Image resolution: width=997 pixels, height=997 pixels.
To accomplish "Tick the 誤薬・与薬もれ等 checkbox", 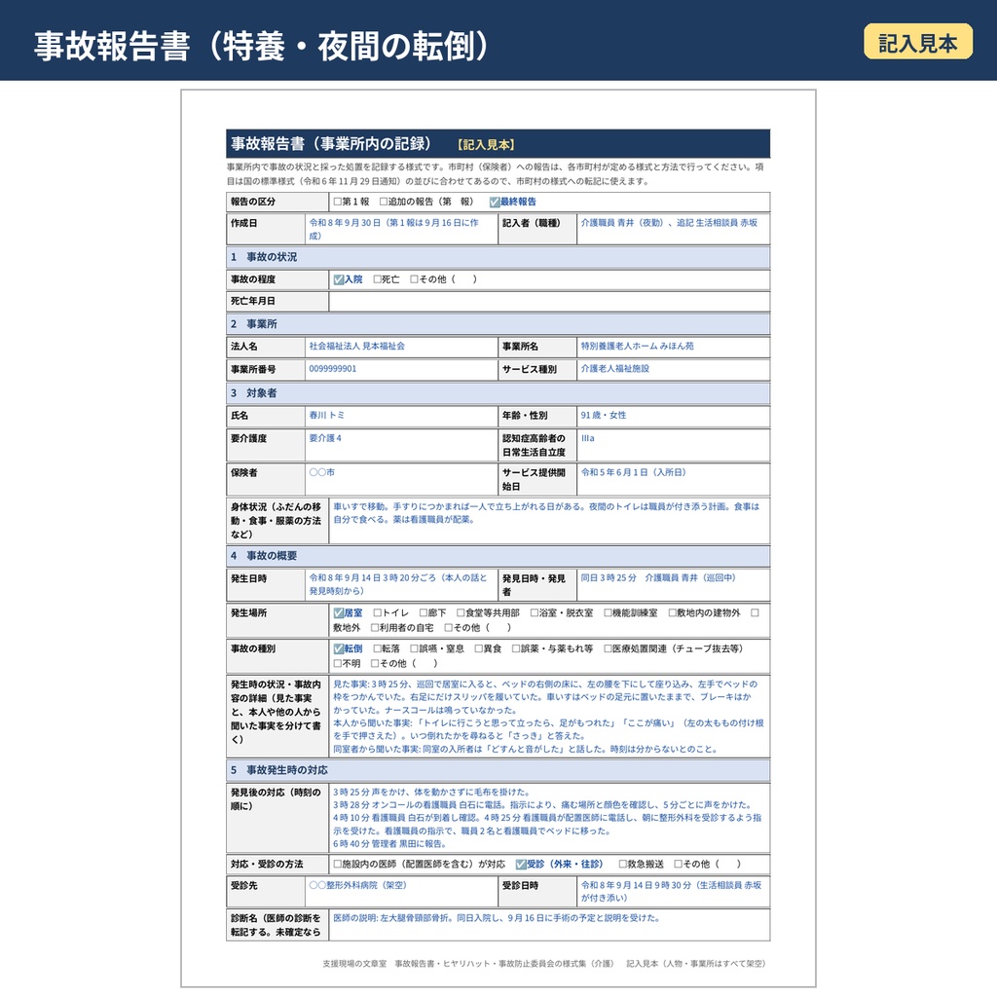I will (516, 648).
